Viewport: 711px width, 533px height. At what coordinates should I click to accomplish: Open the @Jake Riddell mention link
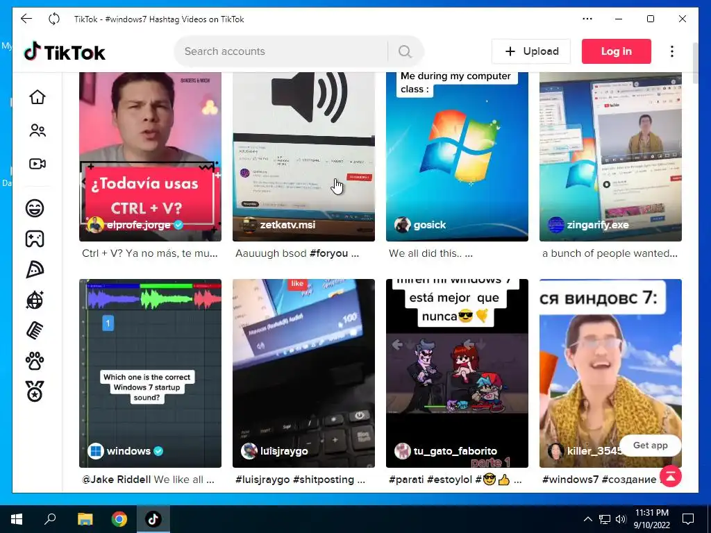point(116,480)
